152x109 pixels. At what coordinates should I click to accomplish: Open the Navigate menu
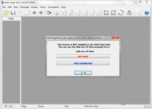click(25, 7)
